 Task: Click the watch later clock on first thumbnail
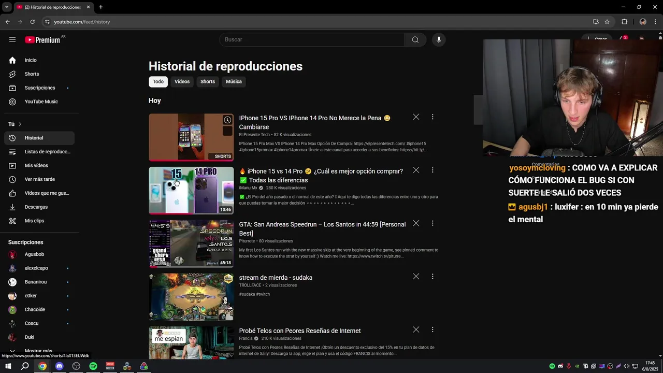click(227, 120)
